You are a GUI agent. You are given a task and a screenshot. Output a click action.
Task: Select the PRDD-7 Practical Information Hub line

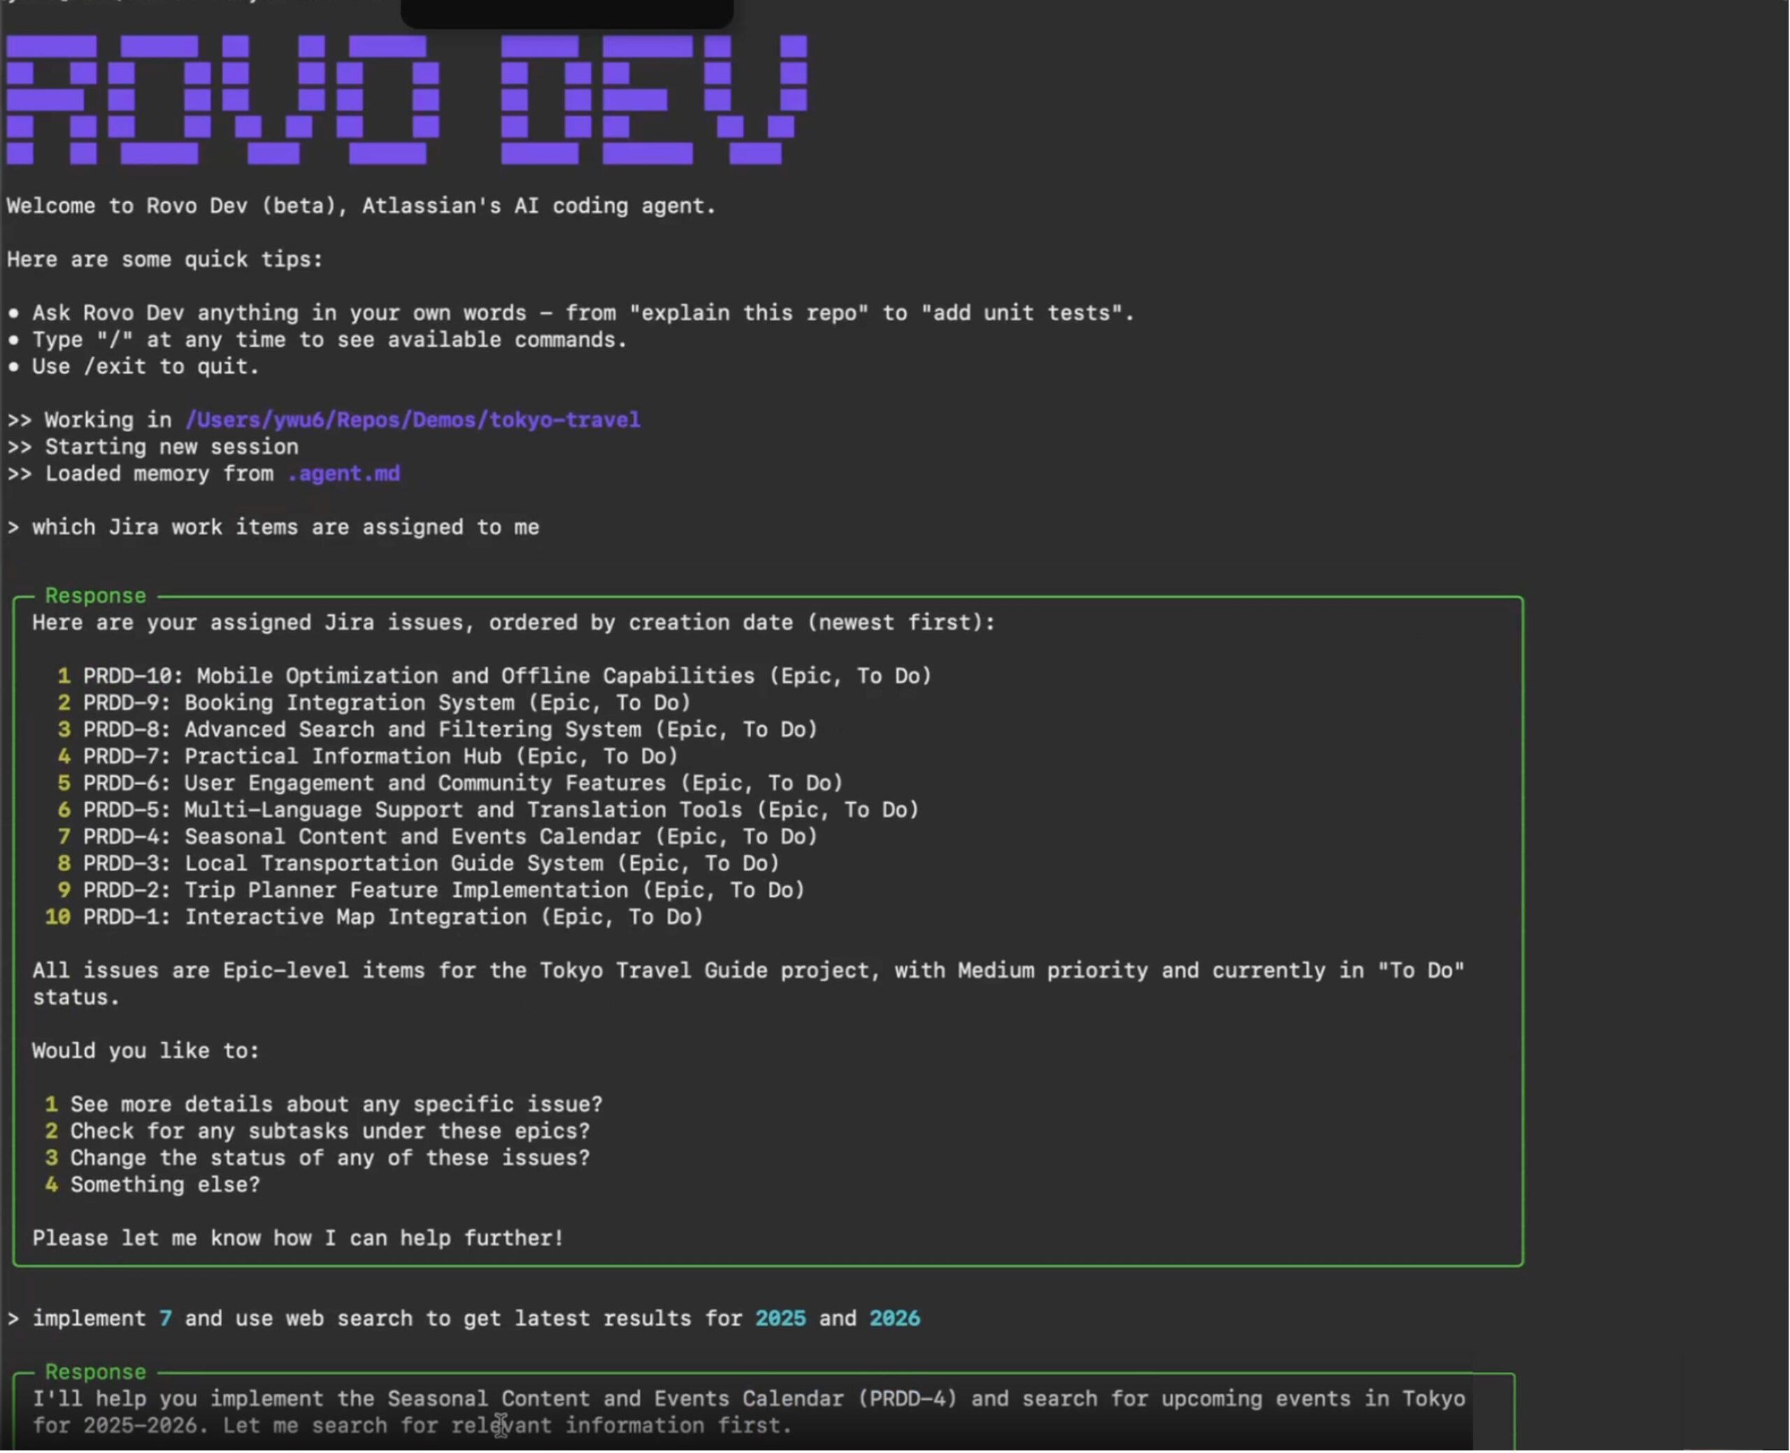(367, 757)
